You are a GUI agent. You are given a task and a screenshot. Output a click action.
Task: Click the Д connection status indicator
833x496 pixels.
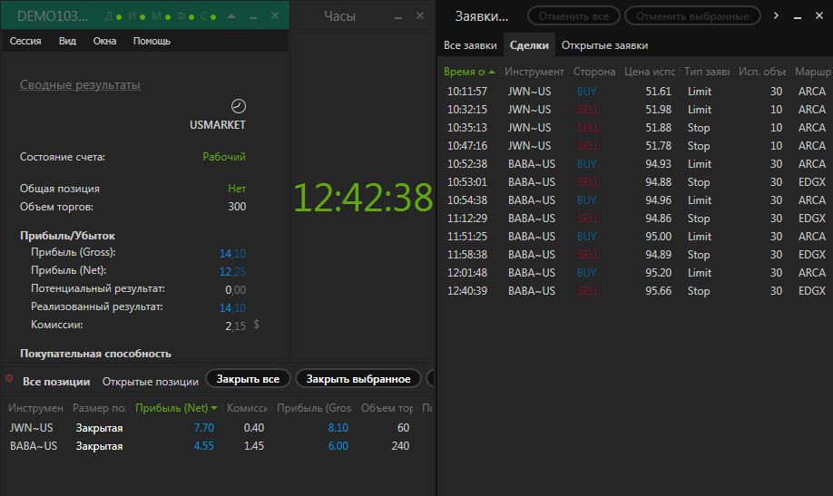(x=113, y=16)
